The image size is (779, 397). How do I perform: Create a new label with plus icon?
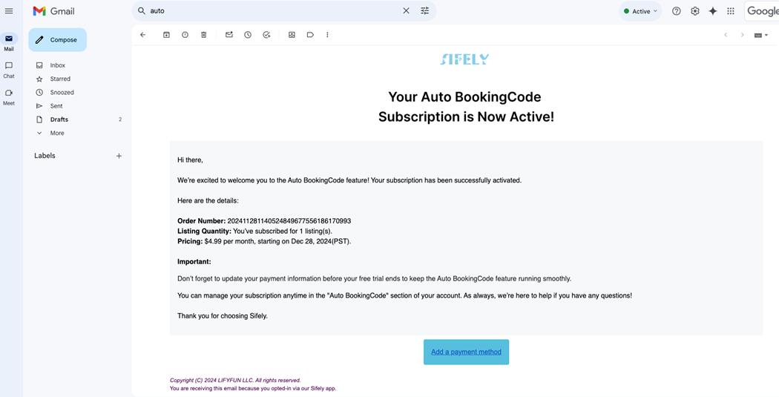pyautogui.click(x=119, y=156)
